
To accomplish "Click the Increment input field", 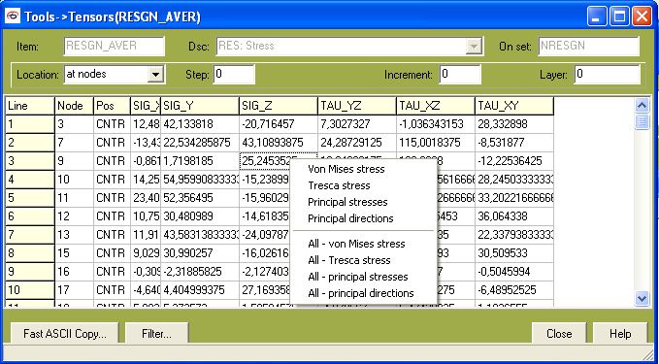I will 460,75.
